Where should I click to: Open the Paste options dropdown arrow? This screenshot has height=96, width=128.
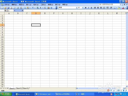[x=30, y=8]
